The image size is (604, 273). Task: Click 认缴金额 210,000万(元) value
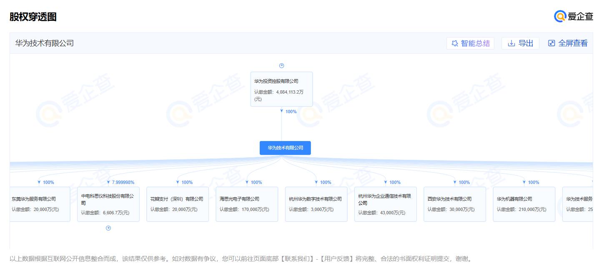[x=521, y=209]
